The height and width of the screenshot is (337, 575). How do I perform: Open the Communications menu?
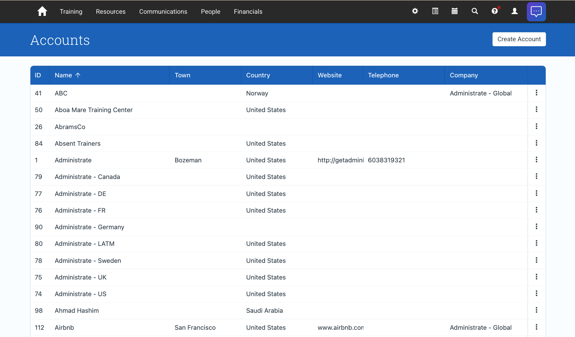[163, 12]
